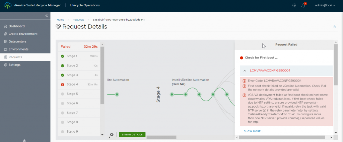The height and width of the screenshot is (142, 343).
Task: Click diagram scroll left arrow
Action: (x=110, y=138)
